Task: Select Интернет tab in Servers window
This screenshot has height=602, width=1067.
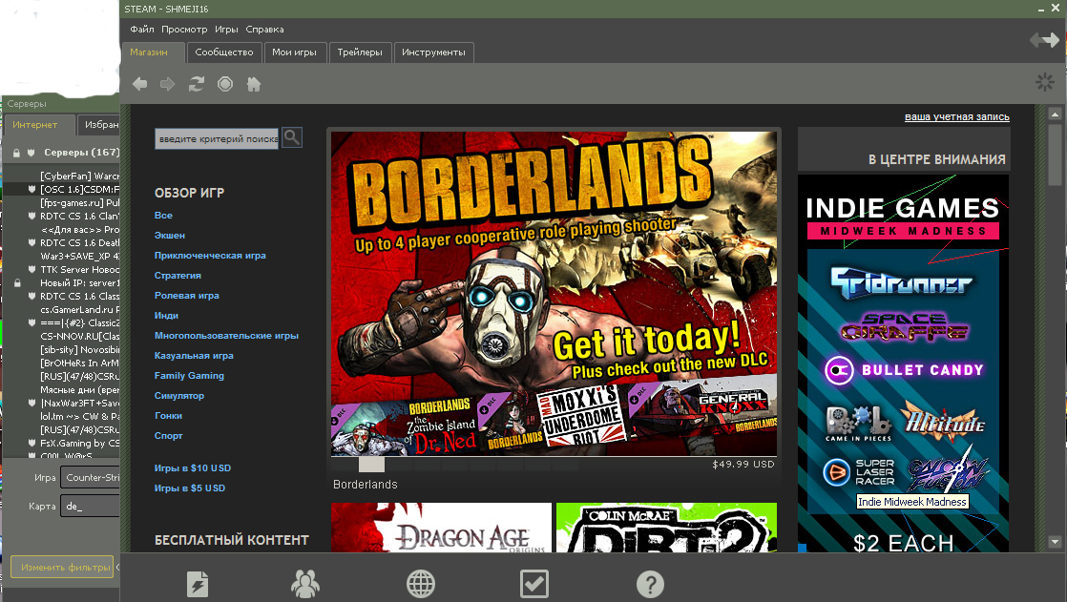Action: [x=39, y=124]
